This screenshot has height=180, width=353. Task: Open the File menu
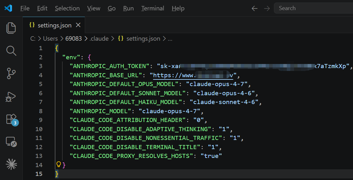(25, 8)
